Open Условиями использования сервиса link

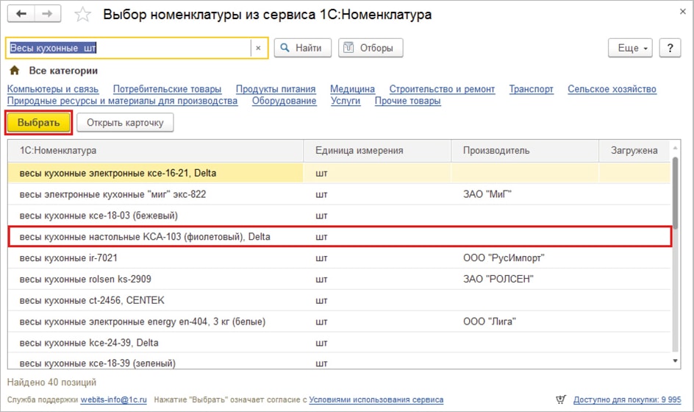[376, 400]
